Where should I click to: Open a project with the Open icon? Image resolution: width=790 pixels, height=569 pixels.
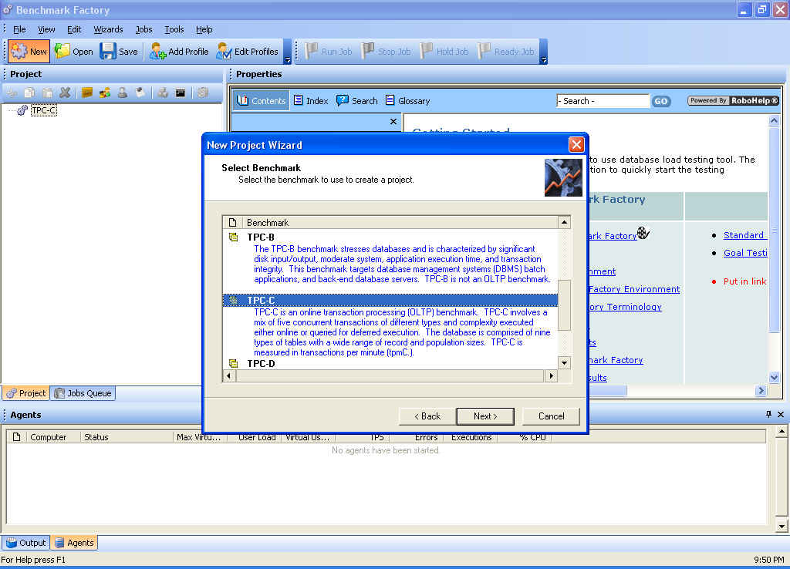click(x=73, y=52)
